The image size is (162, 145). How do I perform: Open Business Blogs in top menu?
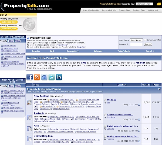click(x=139, y=10)
